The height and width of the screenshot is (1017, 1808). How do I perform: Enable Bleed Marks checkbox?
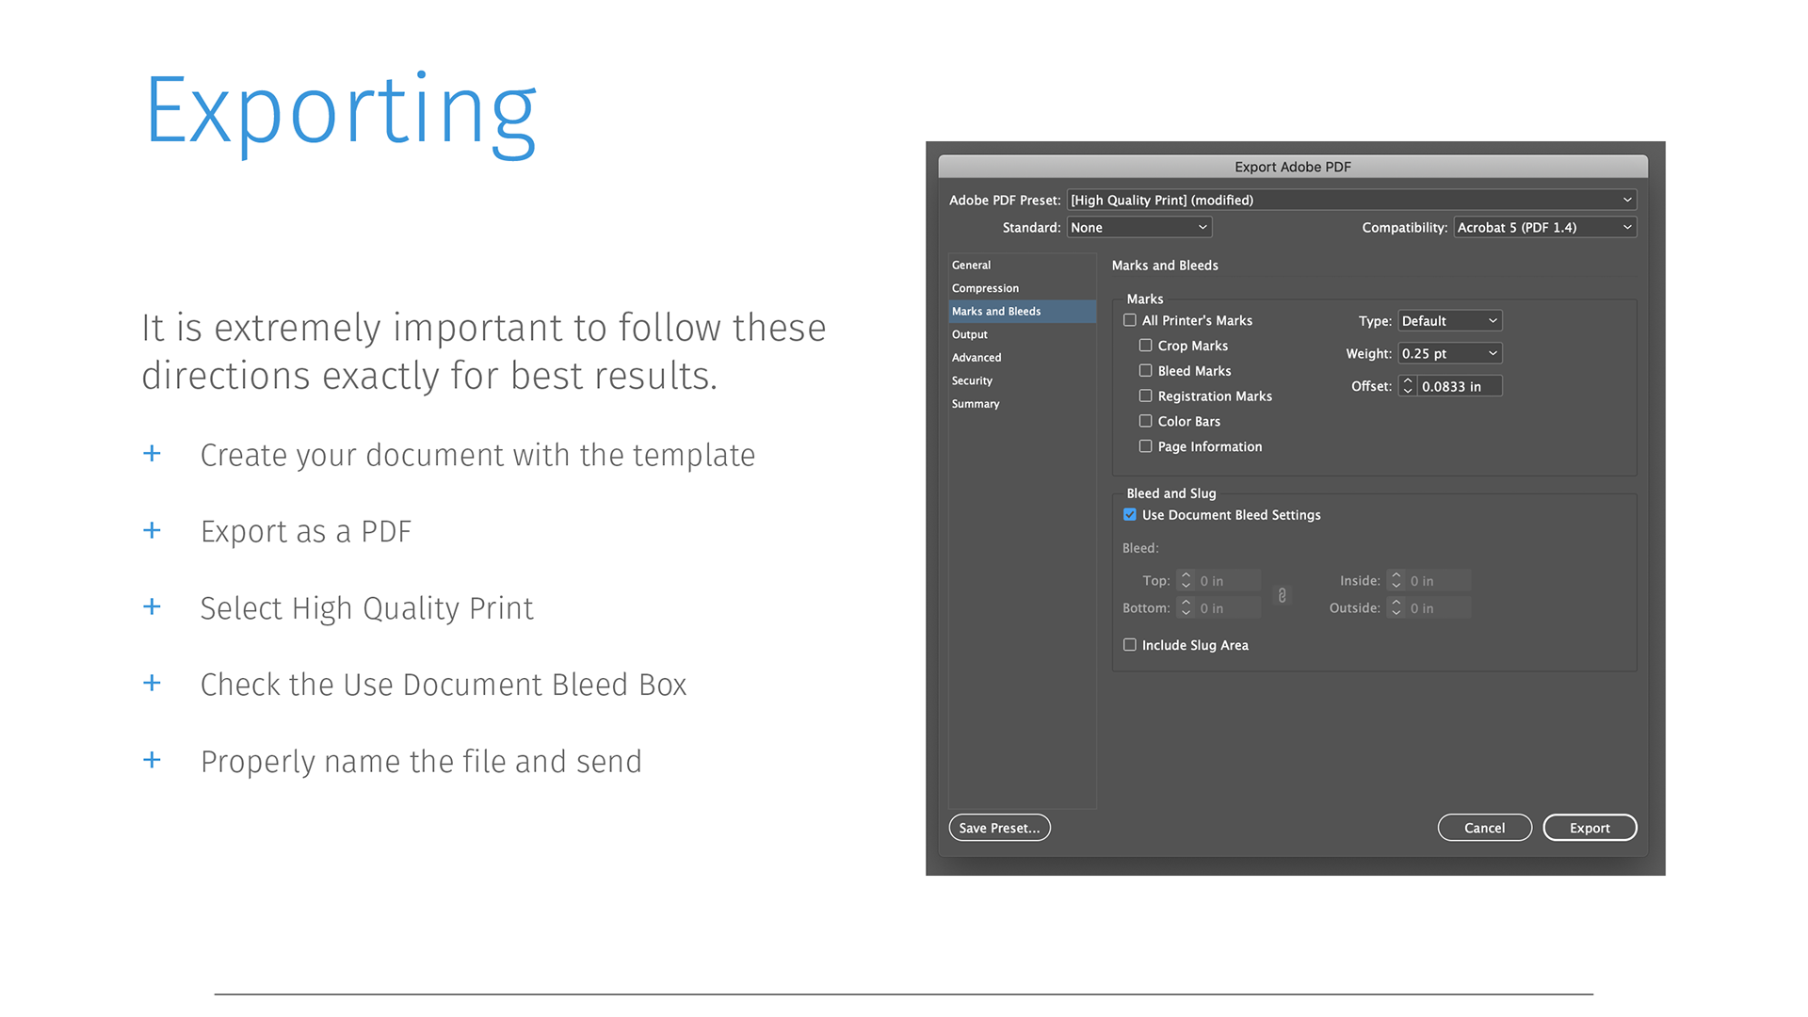pyautogui.click(x=1145, y=371)
